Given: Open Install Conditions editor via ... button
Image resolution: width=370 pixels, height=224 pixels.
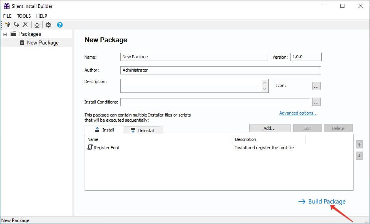Looking at the screenshot, I should [316, 102].
